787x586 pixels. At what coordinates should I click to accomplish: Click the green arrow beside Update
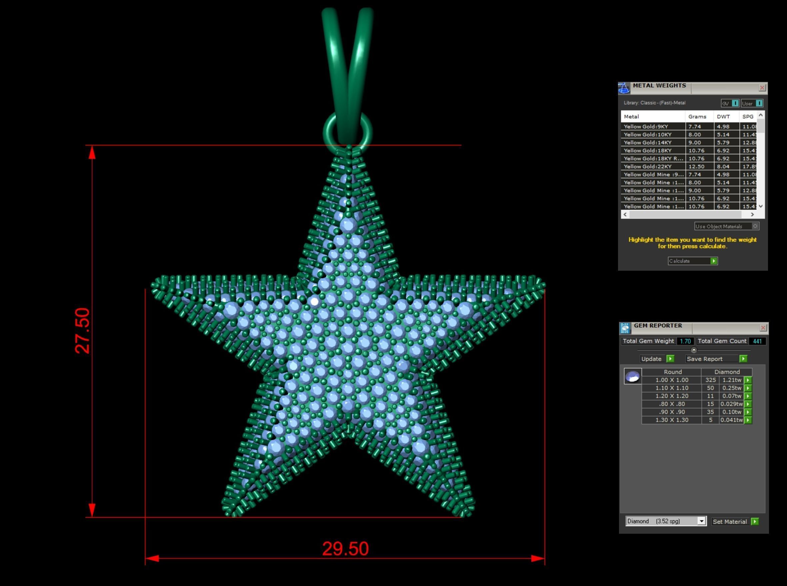pyautogui.click(x=670, y=359)
